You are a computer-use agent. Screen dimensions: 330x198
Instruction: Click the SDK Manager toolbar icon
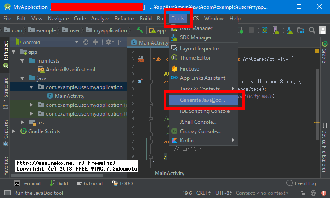pyautogui.click(x=289, y=30)
